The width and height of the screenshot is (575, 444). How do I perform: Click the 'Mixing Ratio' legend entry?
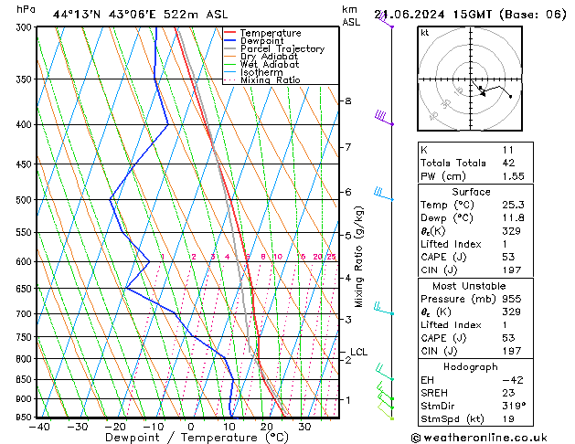[271, 79]
